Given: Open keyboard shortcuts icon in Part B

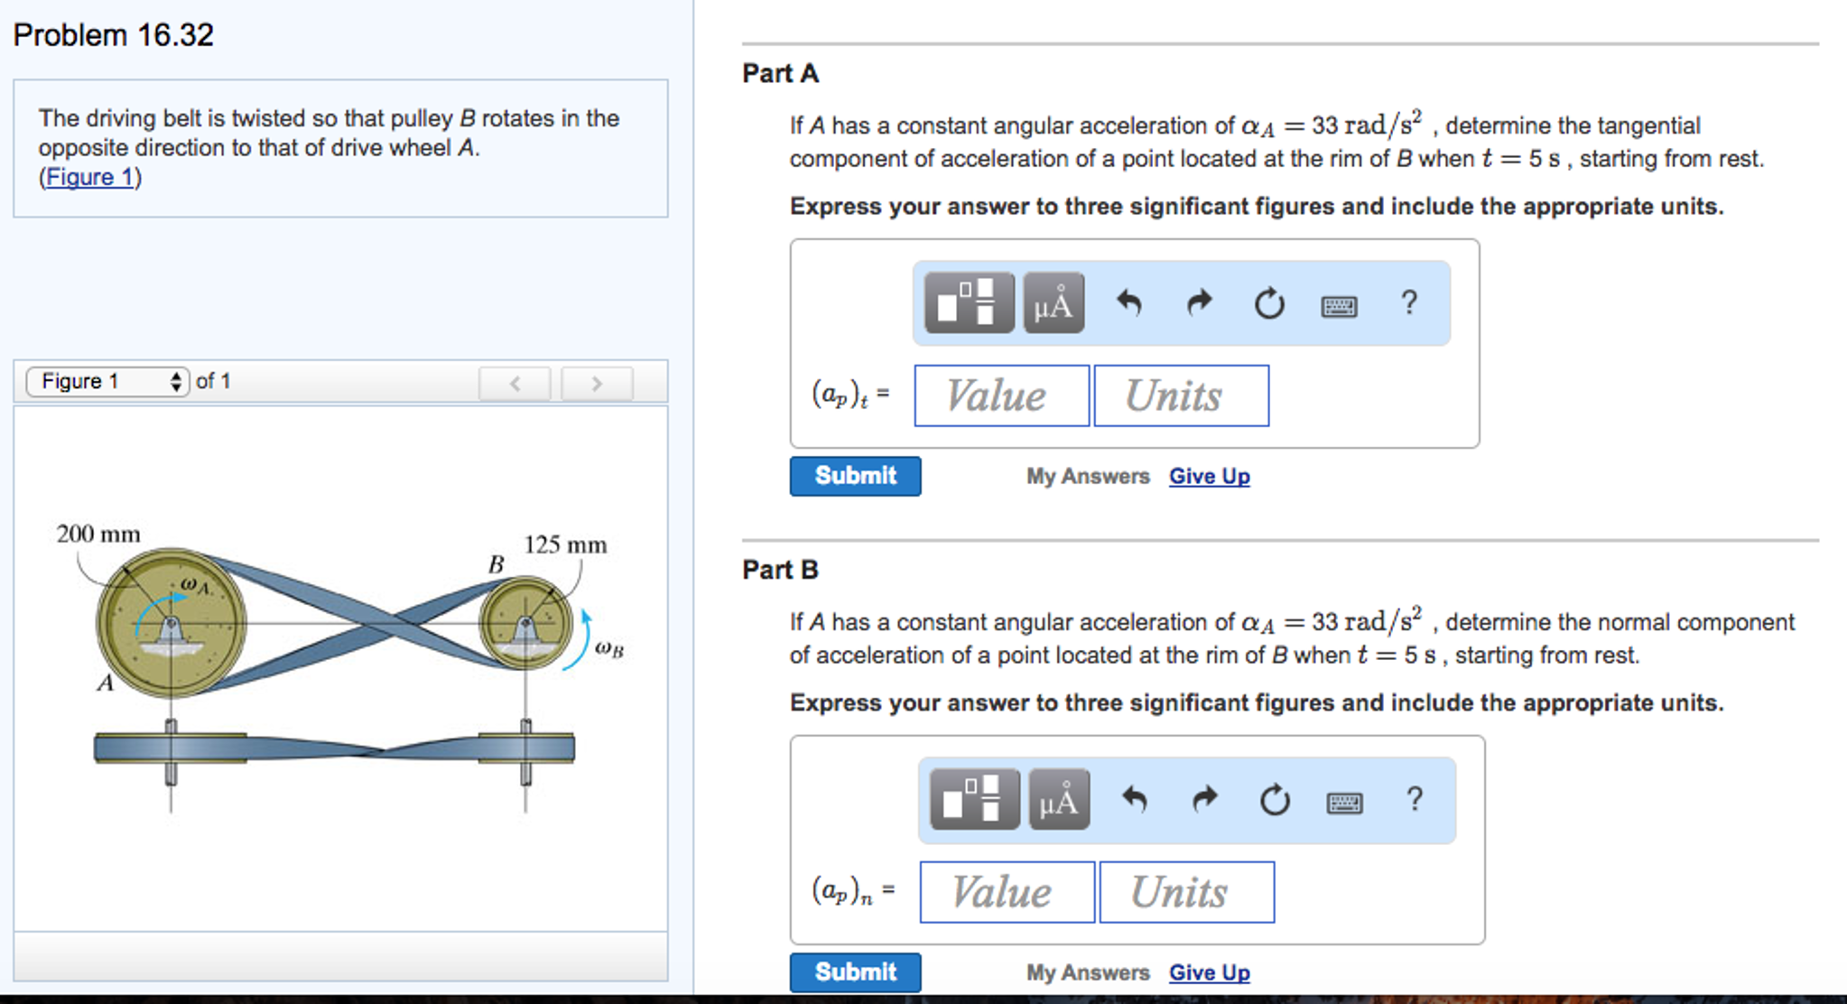Looking at the screenshot, I should (x=1344, y=803).
